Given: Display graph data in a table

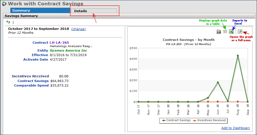Looking at the screenshot, I should [225, 32].
